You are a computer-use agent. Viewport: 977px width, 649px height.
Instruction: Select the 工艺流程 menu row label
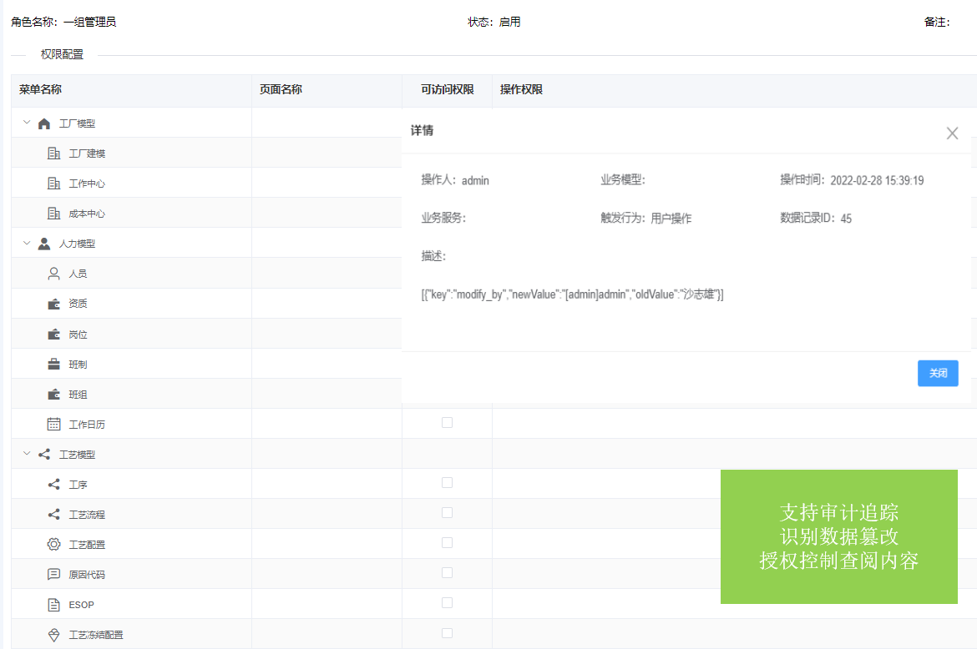click(87, 515)
